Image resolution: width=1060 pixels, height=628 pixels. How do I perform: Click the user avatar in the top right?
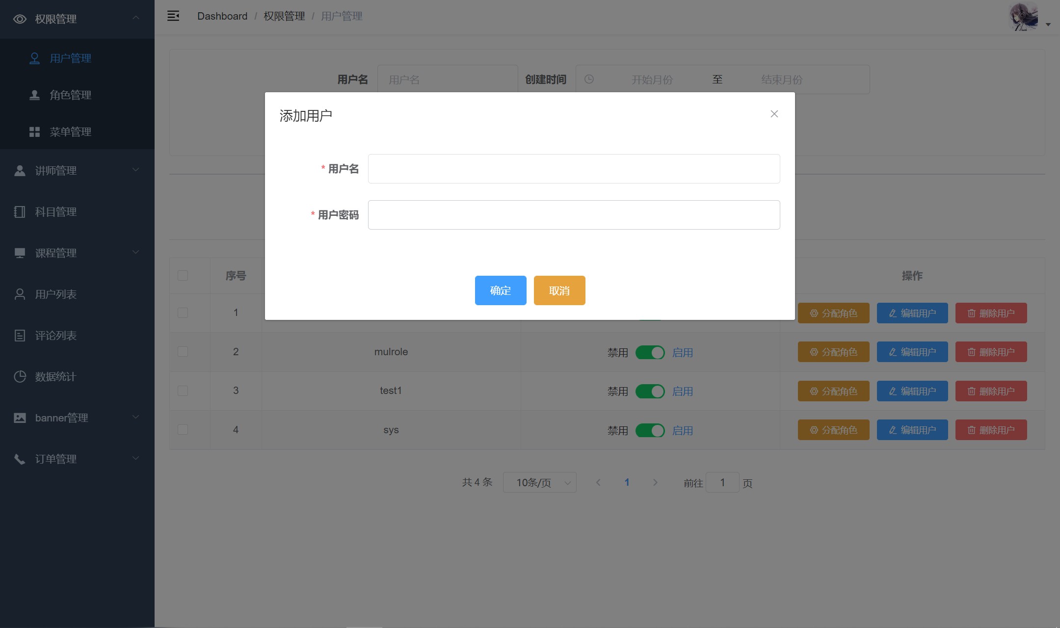click(1024, 17)
